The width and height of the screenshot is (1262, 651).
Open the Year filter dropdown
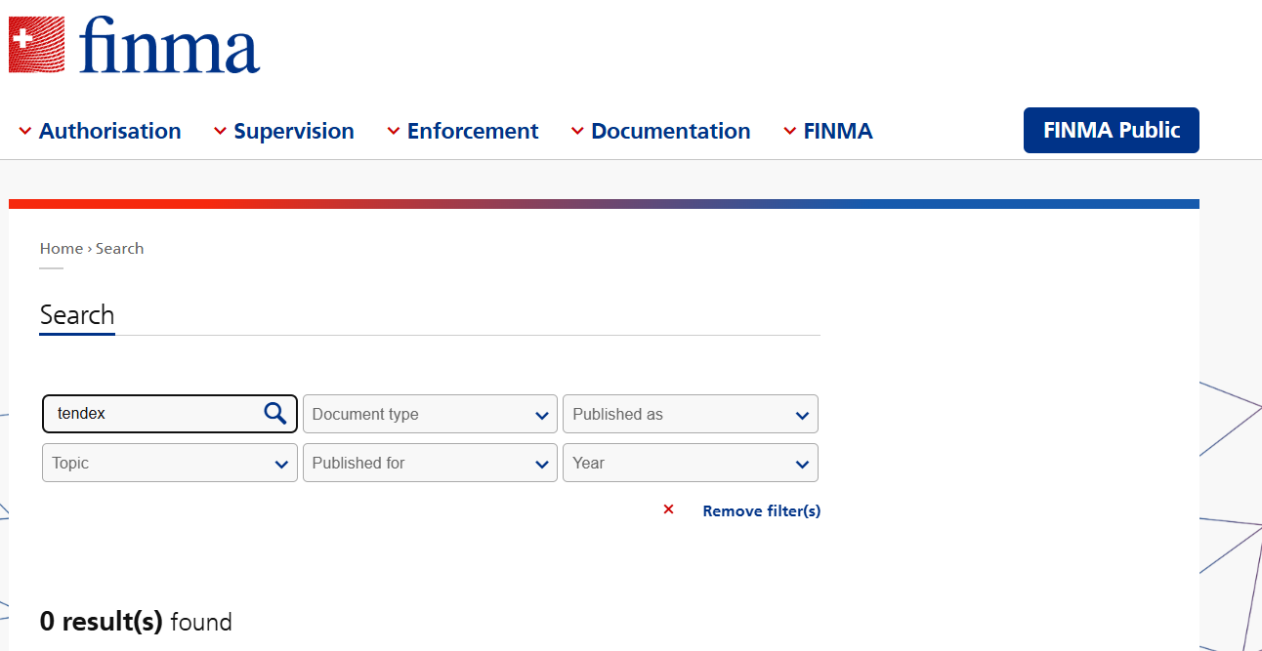[690, 463]
